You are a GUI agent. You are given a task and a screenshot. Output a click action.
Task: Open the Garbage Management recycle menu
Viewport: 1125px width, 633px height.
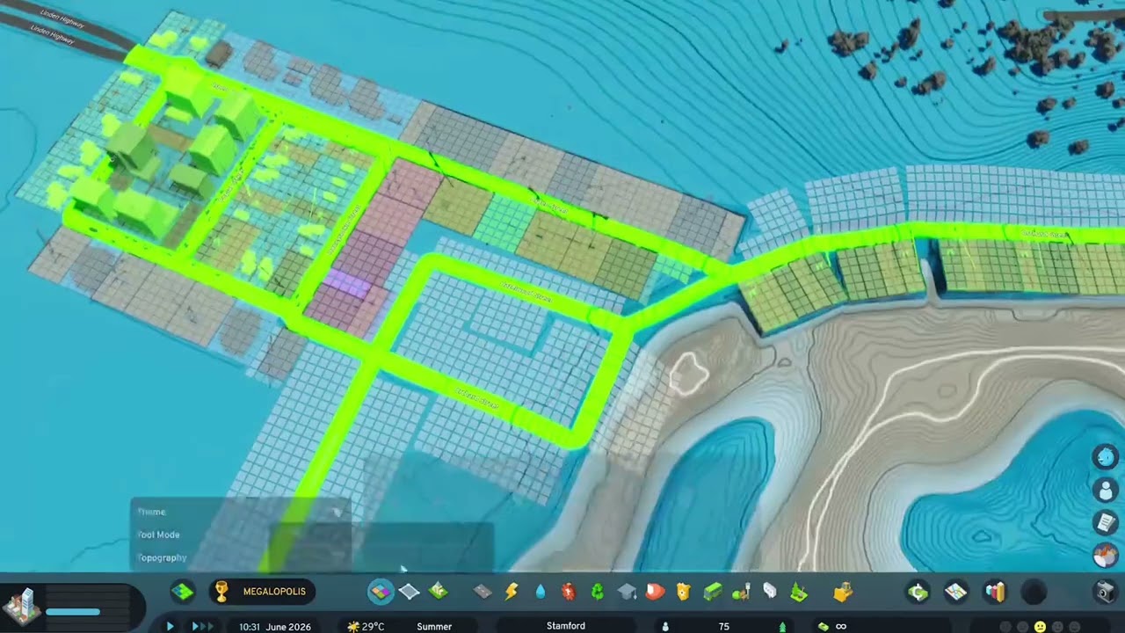tap(598, 592)
